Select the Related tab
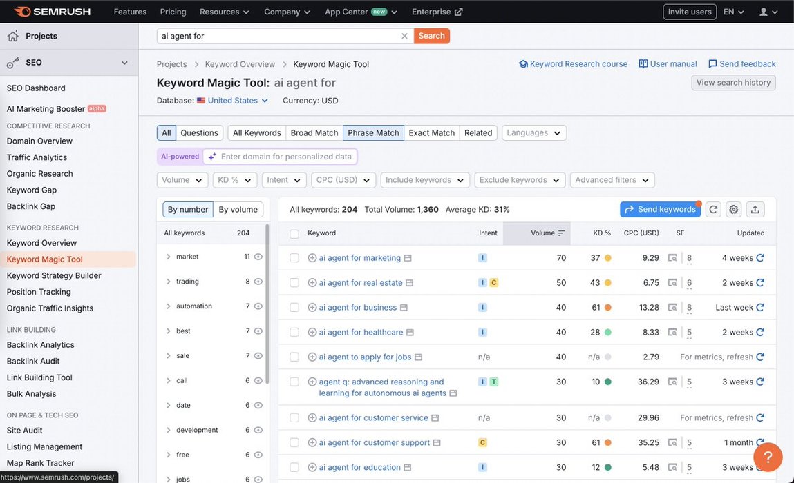The width and height of the screenshot is (794, 483). [x=478, y=133]
